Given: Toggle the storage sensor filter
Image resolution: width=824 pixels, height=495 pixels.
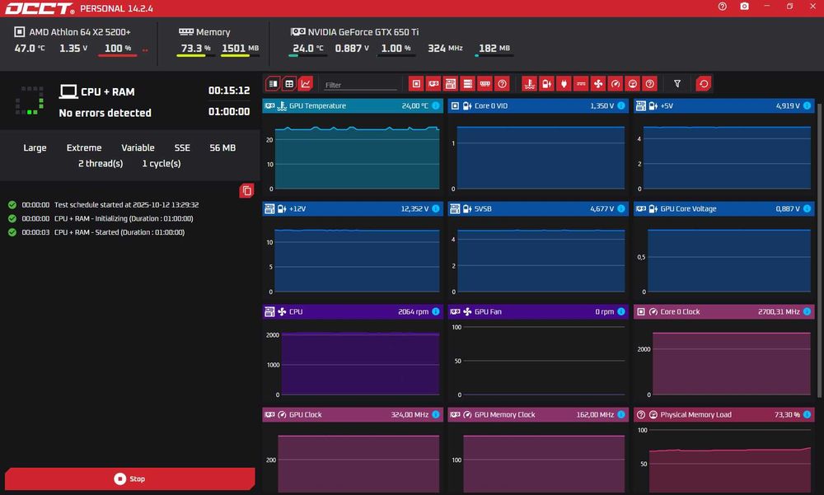Looking at the screenshot, I should (x=468, y=83).
